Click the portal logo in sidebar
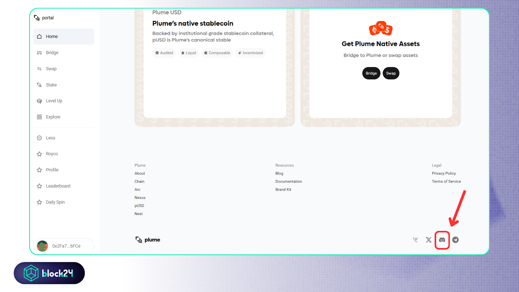519x292 pixels. tap(44, 18)
